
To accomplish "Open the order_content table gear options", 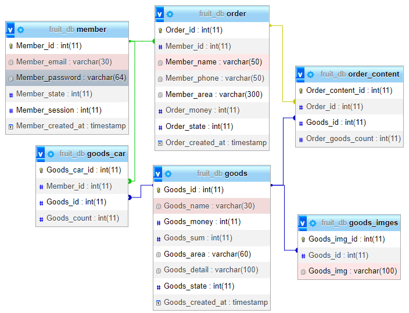I will pos(310,74).
